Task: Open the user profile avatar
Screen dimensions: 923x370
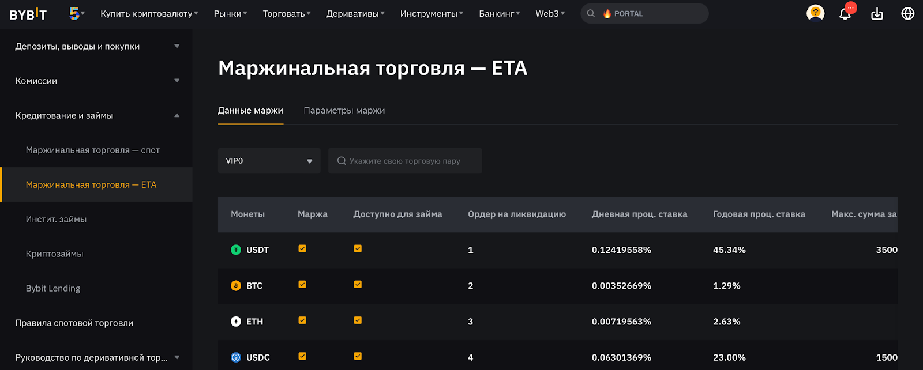Action: point(815,13)
